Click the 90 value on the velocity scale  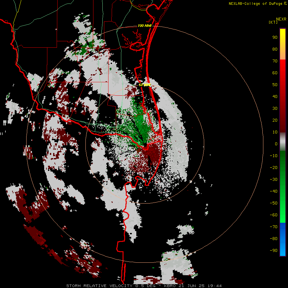coord(275,37)
